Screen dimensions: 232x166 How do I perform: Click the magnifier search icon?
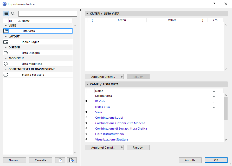[13, 14]
